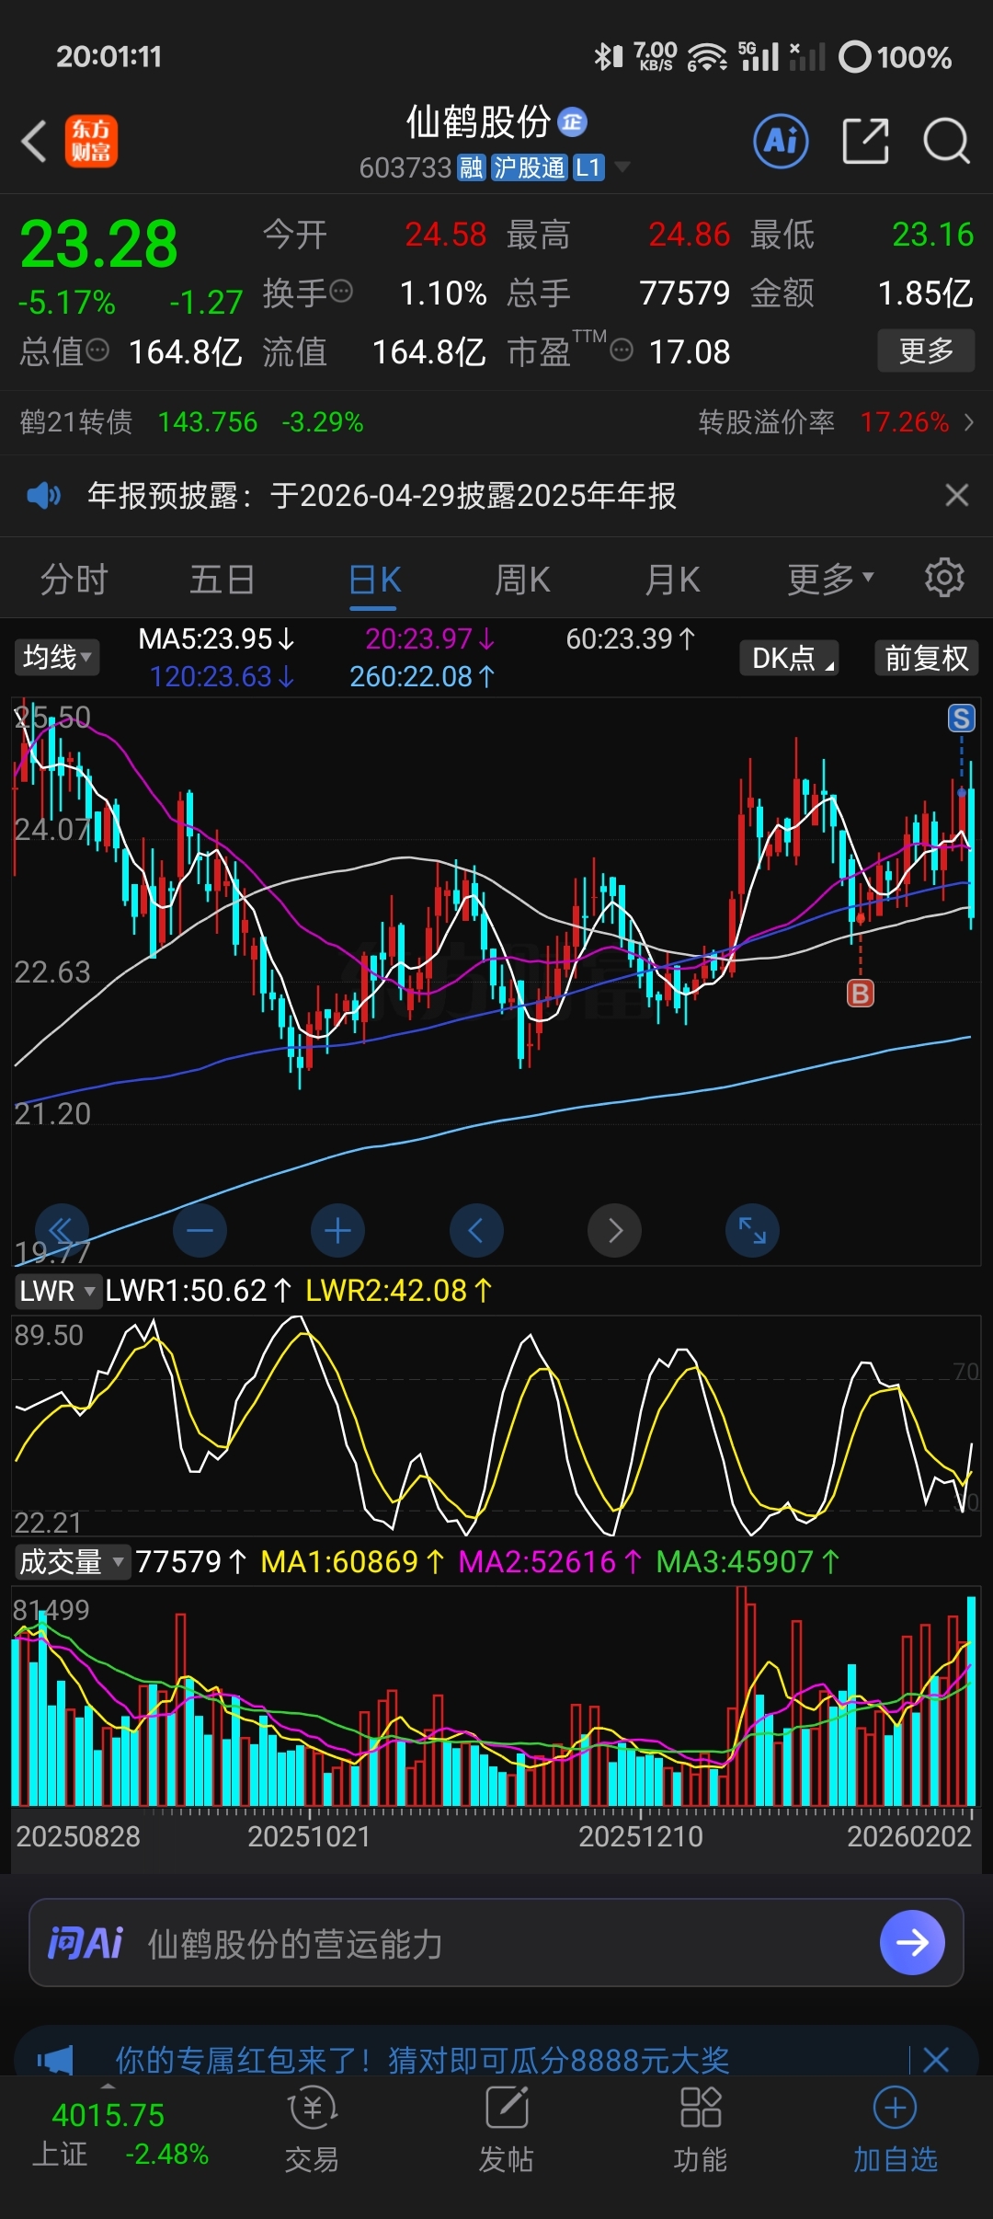993x2219 pixels.
Task: Focus the Ask AI input field
Action: 496,1942
